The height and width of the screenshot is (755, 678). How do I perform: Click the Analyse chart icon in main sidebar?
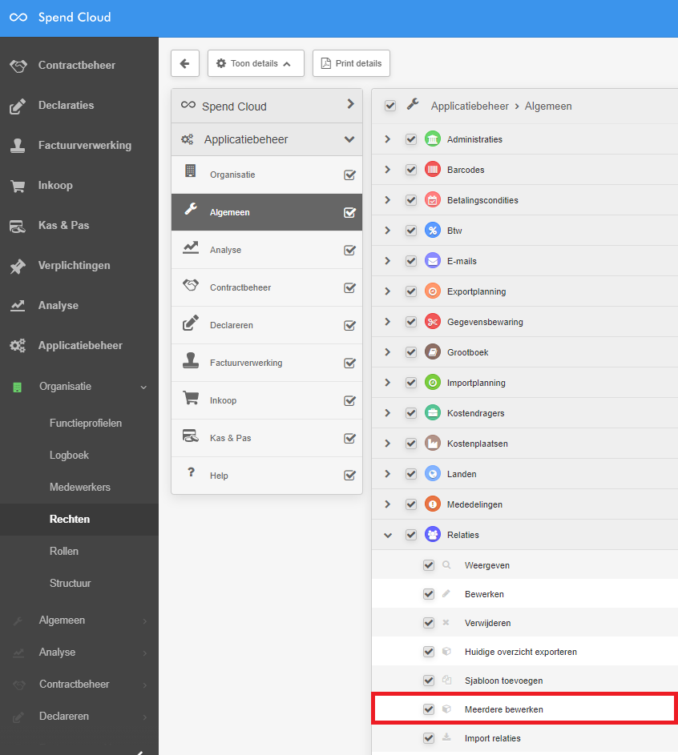[x=18, y=306]
